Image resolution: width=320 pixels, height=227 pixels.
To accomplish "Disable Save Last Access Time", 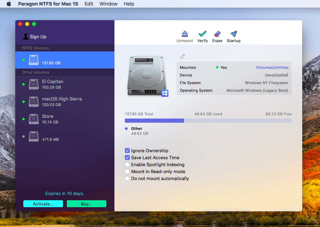I will (x=127, y=157).
